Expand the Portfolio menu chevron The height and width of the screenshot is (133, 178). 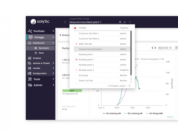click(x=53, y=31)
